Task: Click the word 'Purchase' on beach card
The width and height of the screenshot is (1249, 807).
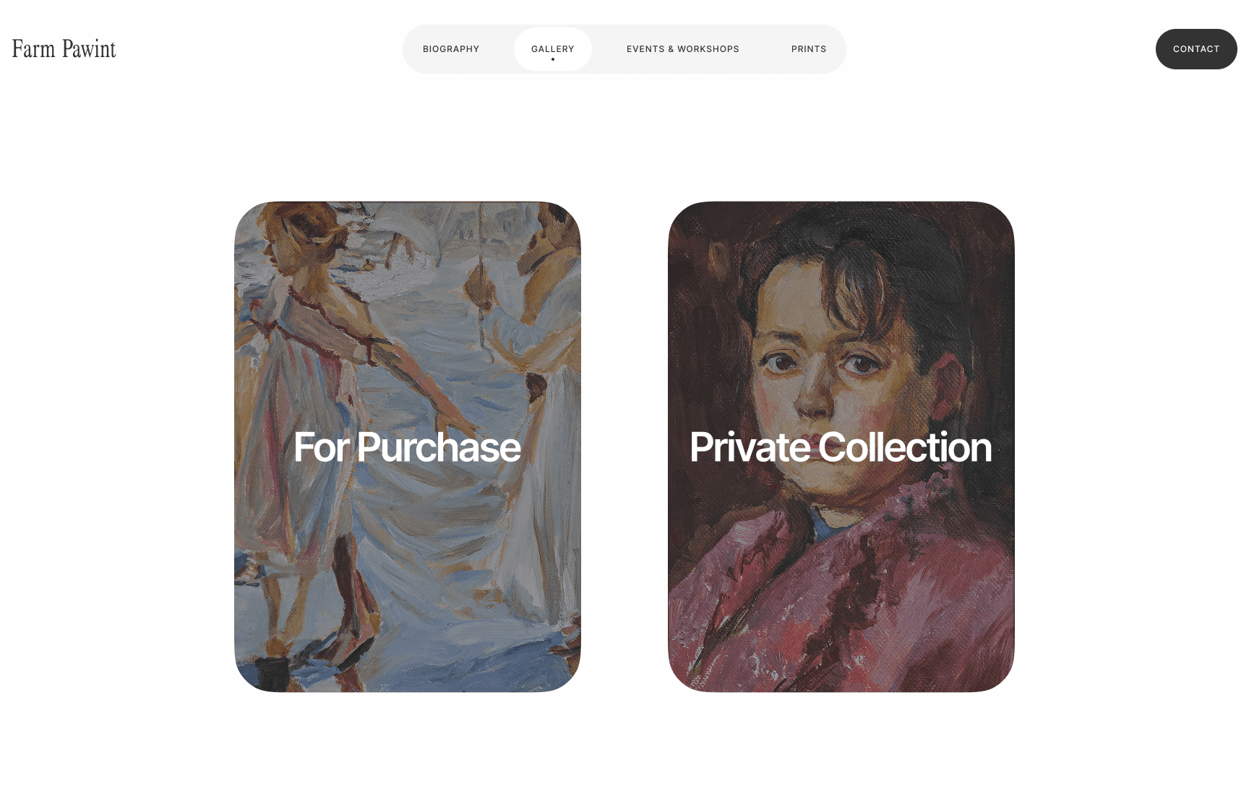Action: [439, 447]
